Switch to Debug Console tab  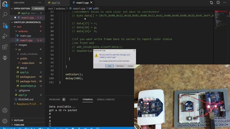(106, 100)
